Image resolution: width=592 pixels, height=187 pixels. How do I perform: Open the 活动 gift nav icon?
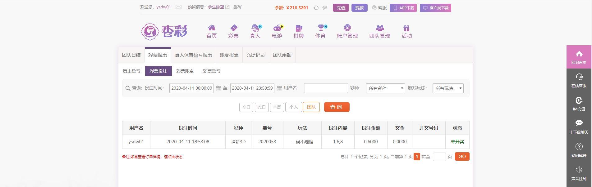[x=407, y=32]
